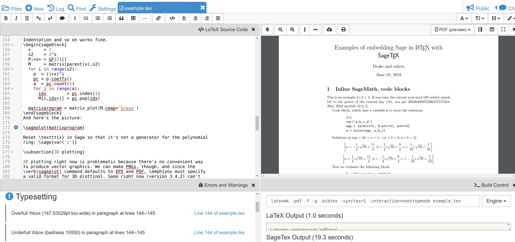Screen dimensions: 515x242
Task: Download the PDF via cloud icon
Action: coord(329,30)
